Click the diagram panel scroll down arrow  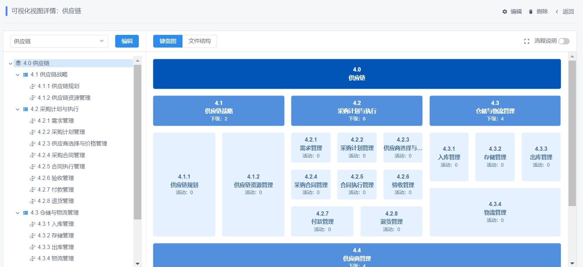tap(572, 263)
